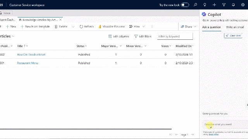
Task: Open the Views column header menu
Action: (166, 46)
